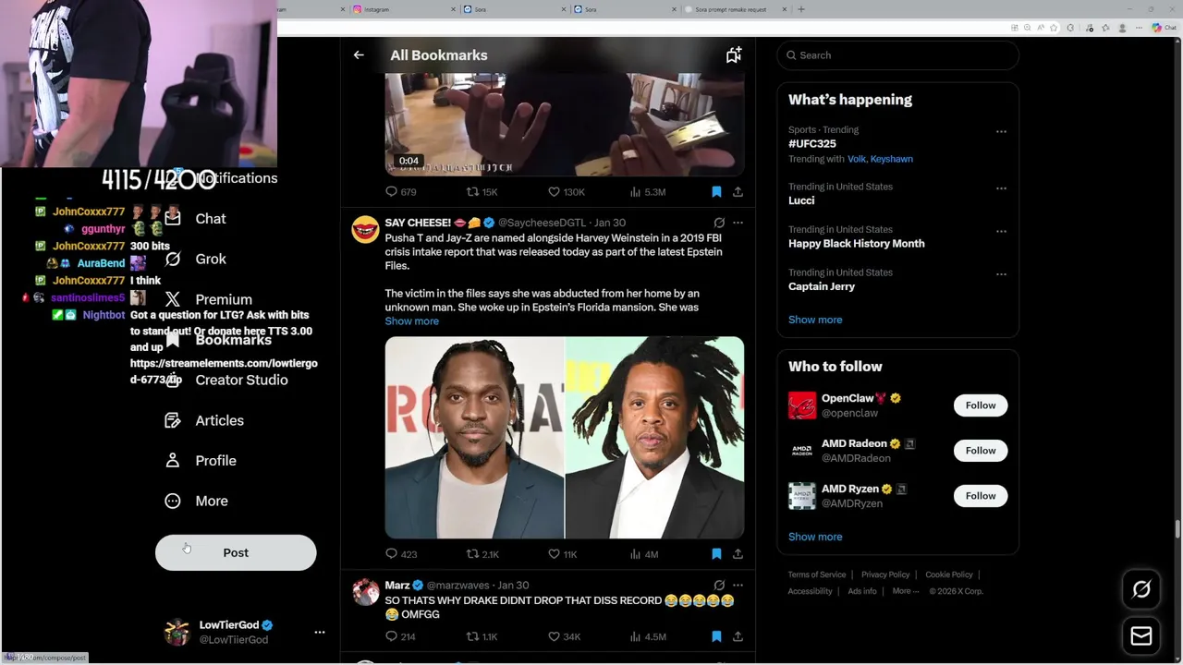Click in the Search input field
This screenshot has width=1183, height=665.
(897, 55)
